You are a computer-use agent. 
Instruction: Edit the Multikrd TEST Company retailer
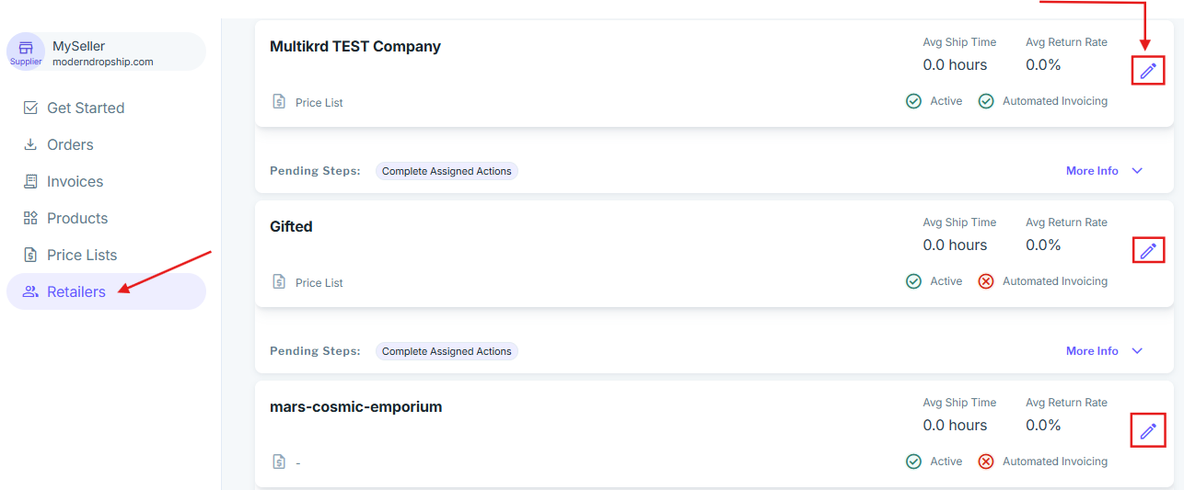pos(1147,71)
